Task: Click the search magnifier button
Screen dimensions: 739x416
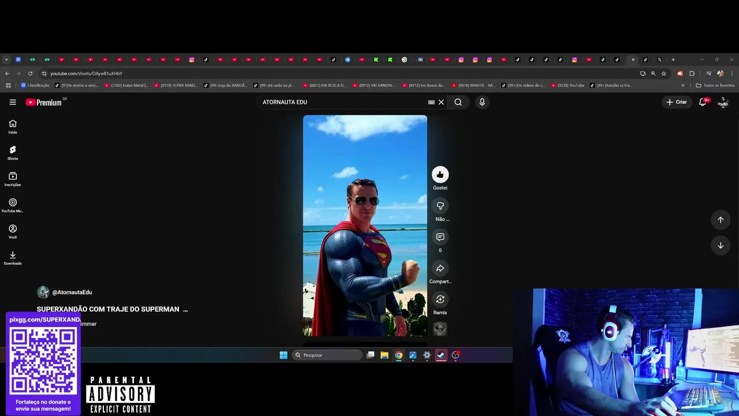Action: [458, 102]
